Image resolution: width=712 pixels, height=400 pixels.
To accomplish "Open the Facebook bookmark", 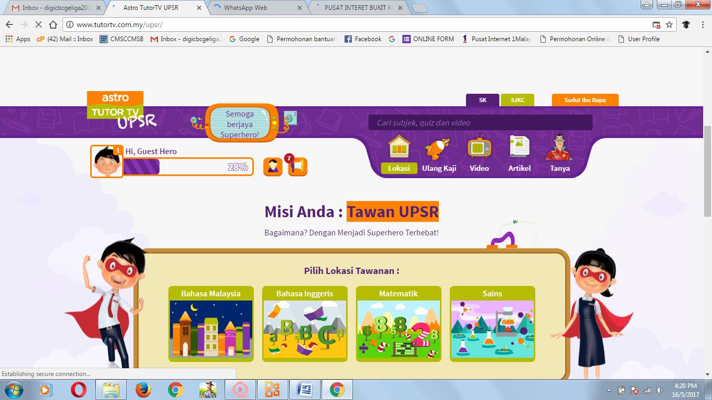I will 363,39.
